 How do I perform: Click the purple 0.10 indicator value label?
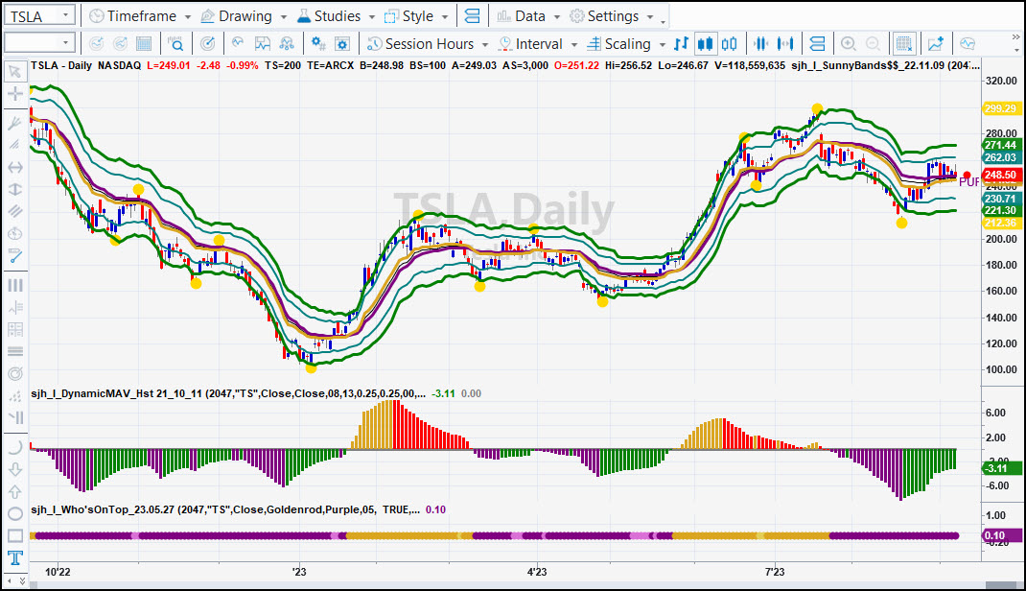pos(1001,535)
